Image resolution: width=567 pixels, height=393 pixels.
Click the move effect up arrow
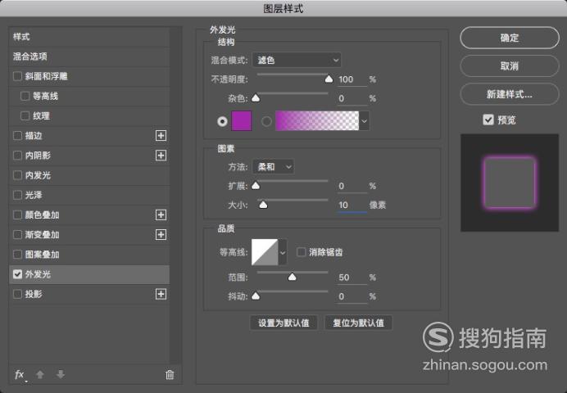(x=40, y=375)
